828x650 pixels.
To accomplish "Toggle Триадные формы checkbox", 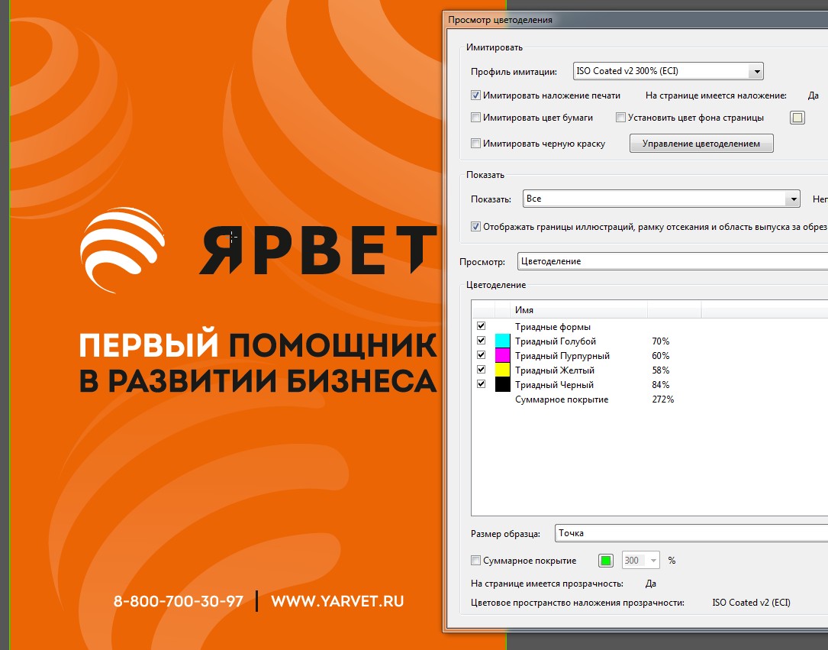I will point(481,326).
